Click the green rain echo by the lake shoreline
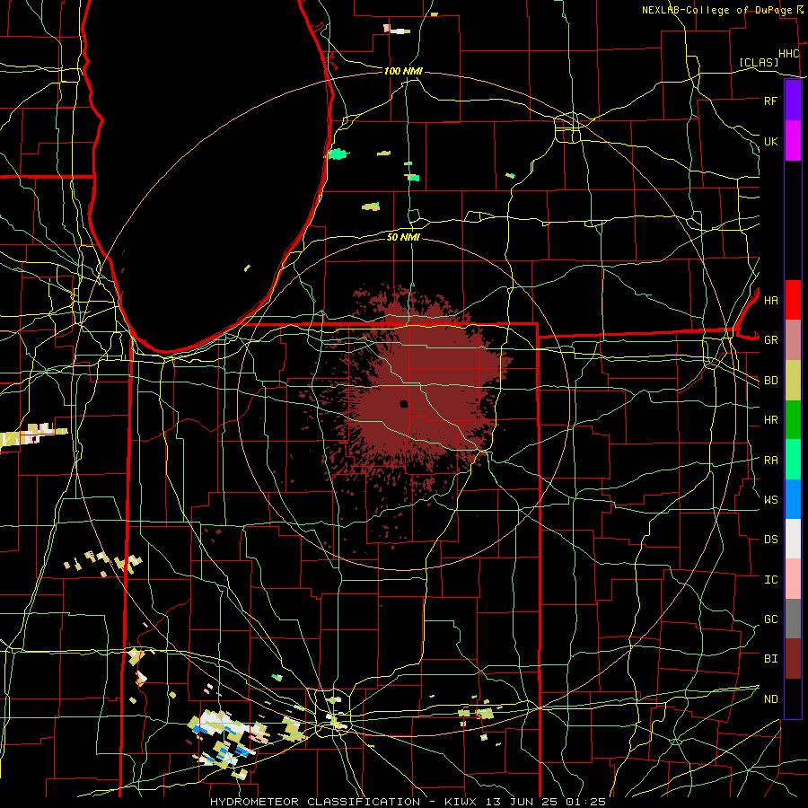808x808 pixels. point(338,154)
